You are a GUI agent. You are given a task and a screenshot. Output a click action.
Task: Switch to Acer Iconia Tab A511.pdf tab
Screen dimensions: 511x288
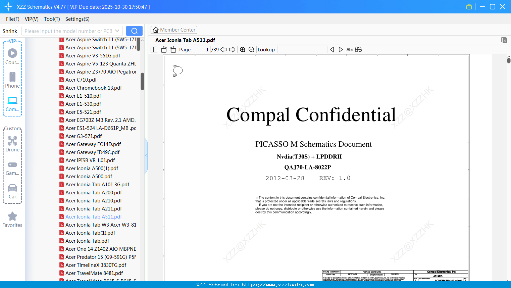click(185, 40)
